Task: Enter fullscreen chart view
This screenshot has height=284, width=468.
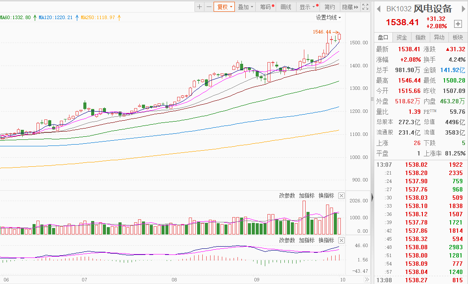Action: point(366,7)
